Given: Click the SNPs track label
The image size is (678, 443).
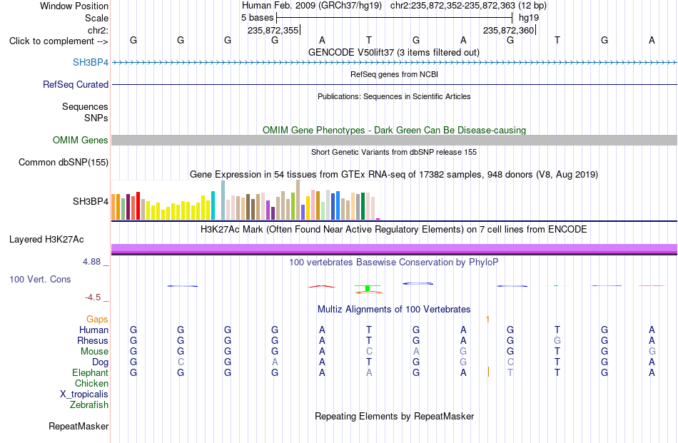Looking at the screenshot, I should coord(96,118).
